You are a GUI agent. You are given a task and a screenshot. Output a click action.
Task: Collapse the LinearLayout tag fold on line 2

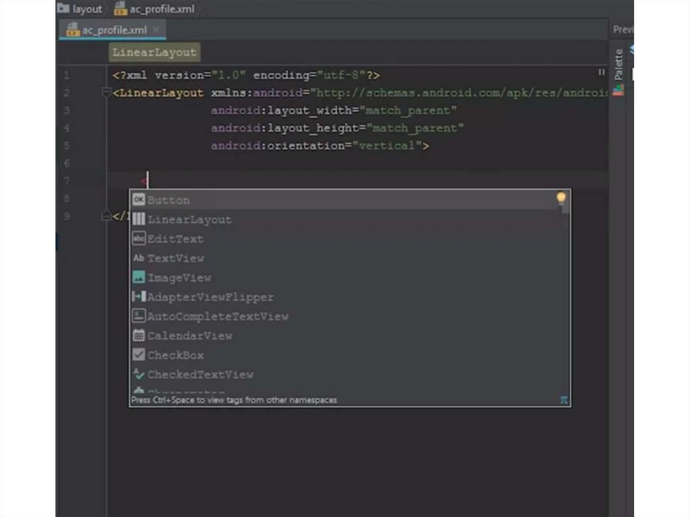(106, 93)
